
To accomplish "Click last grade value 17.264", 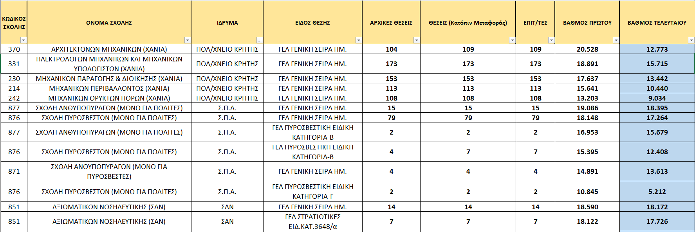I will (x=657, y=118).
